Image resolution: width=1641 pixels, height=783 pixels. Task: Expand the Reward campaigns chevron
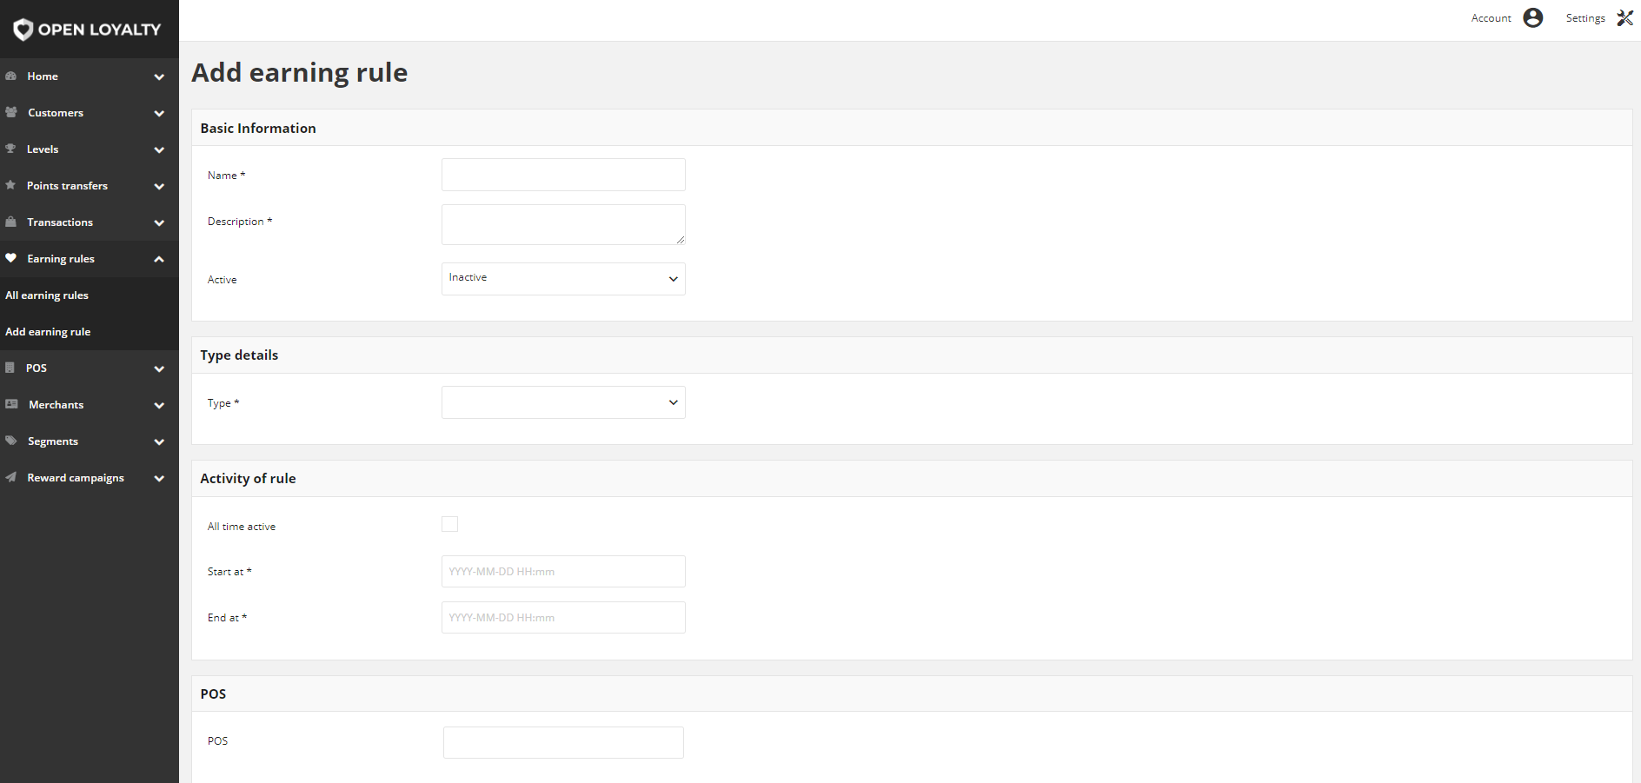point(159,479)
